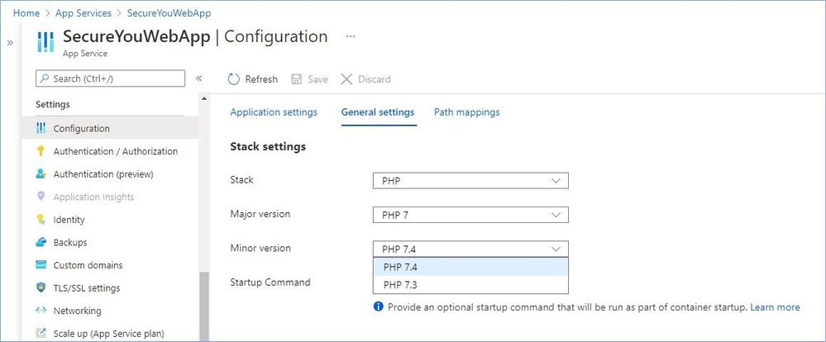826x342 pixels.
Task: Open Scale up (App Service plan)
Action: (108, 334)
